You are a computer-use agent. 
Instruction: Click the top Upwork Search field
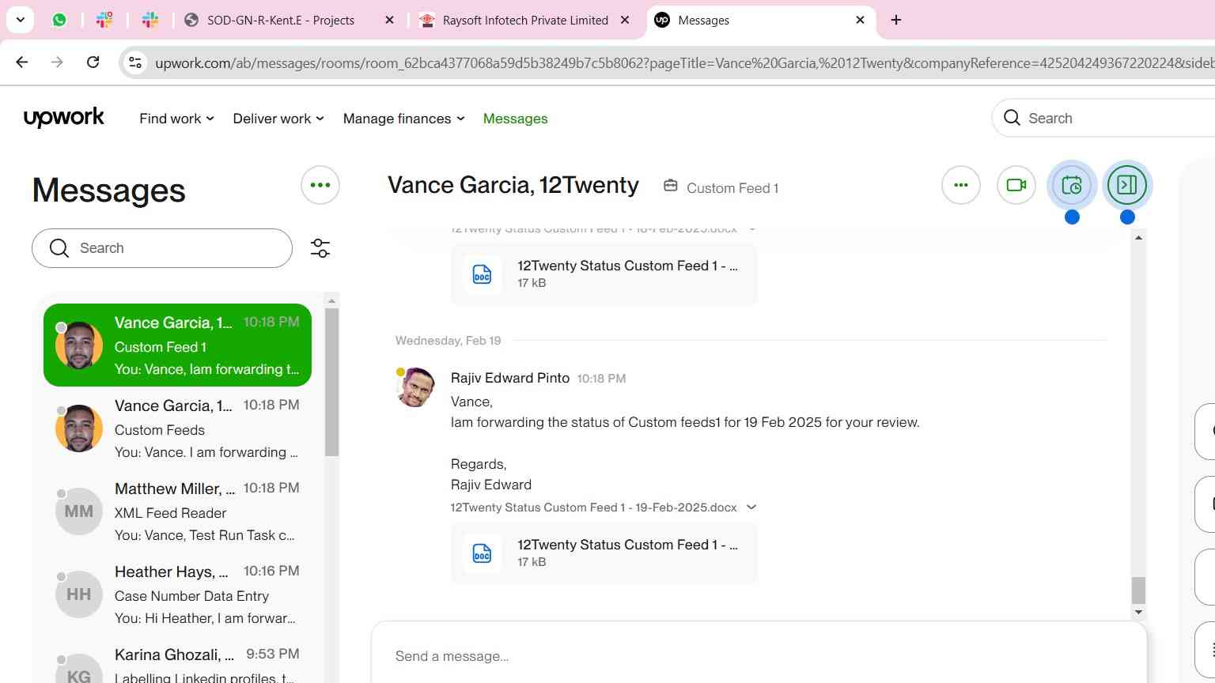pos(1103,118)
